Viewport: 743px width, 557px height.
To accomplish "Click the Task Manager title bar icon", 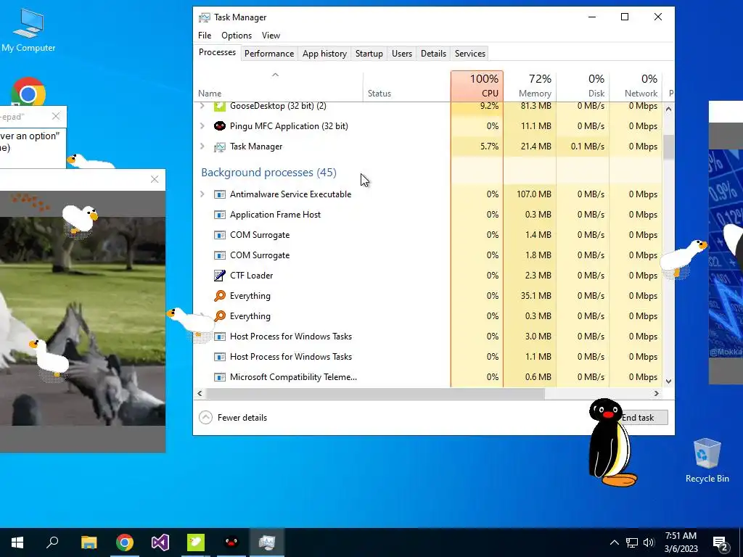I will pos(204,17).
